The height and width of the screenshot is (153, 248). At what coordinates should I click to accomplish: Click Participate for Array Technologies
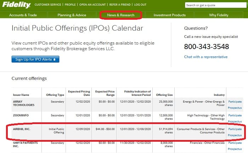(235, 102)
